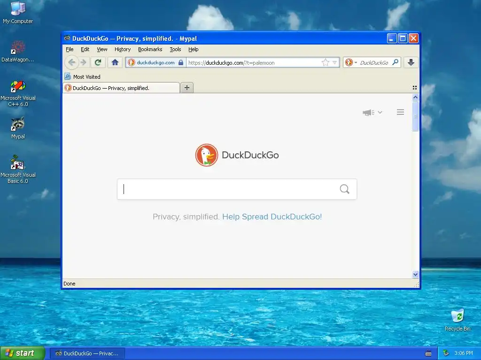Select the Recycle Bin icon
This screenshot has height=360, width=481.
pyautogui.click(x=458, y=320)
